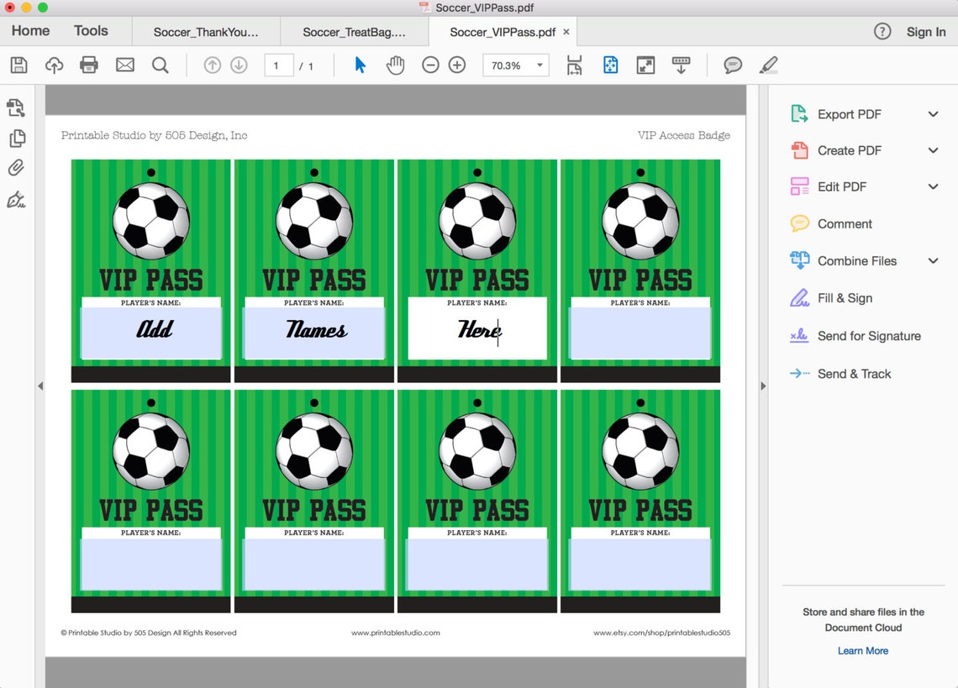The height and width of the screenshot is (688, 958).
Task: Select the Highlight text tool
Action: tap(767, 65)
